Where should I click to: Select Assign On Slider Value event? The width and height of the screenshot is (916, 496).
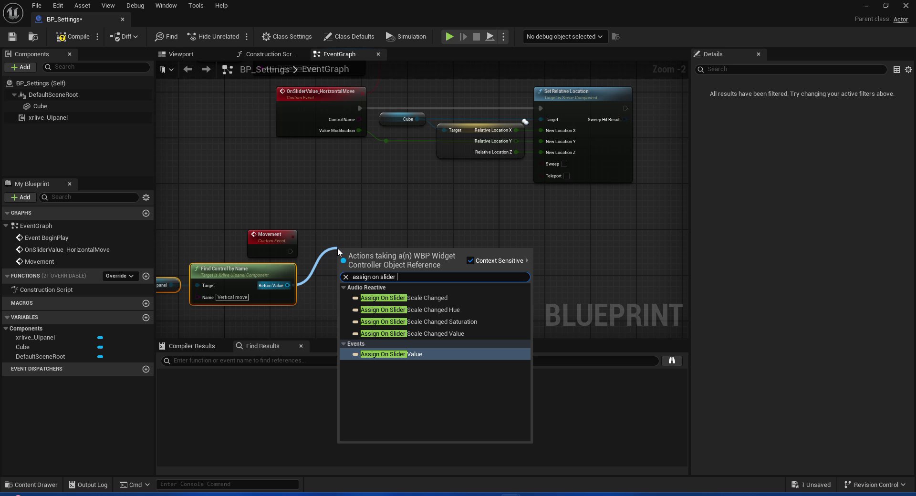coord(391,354)
